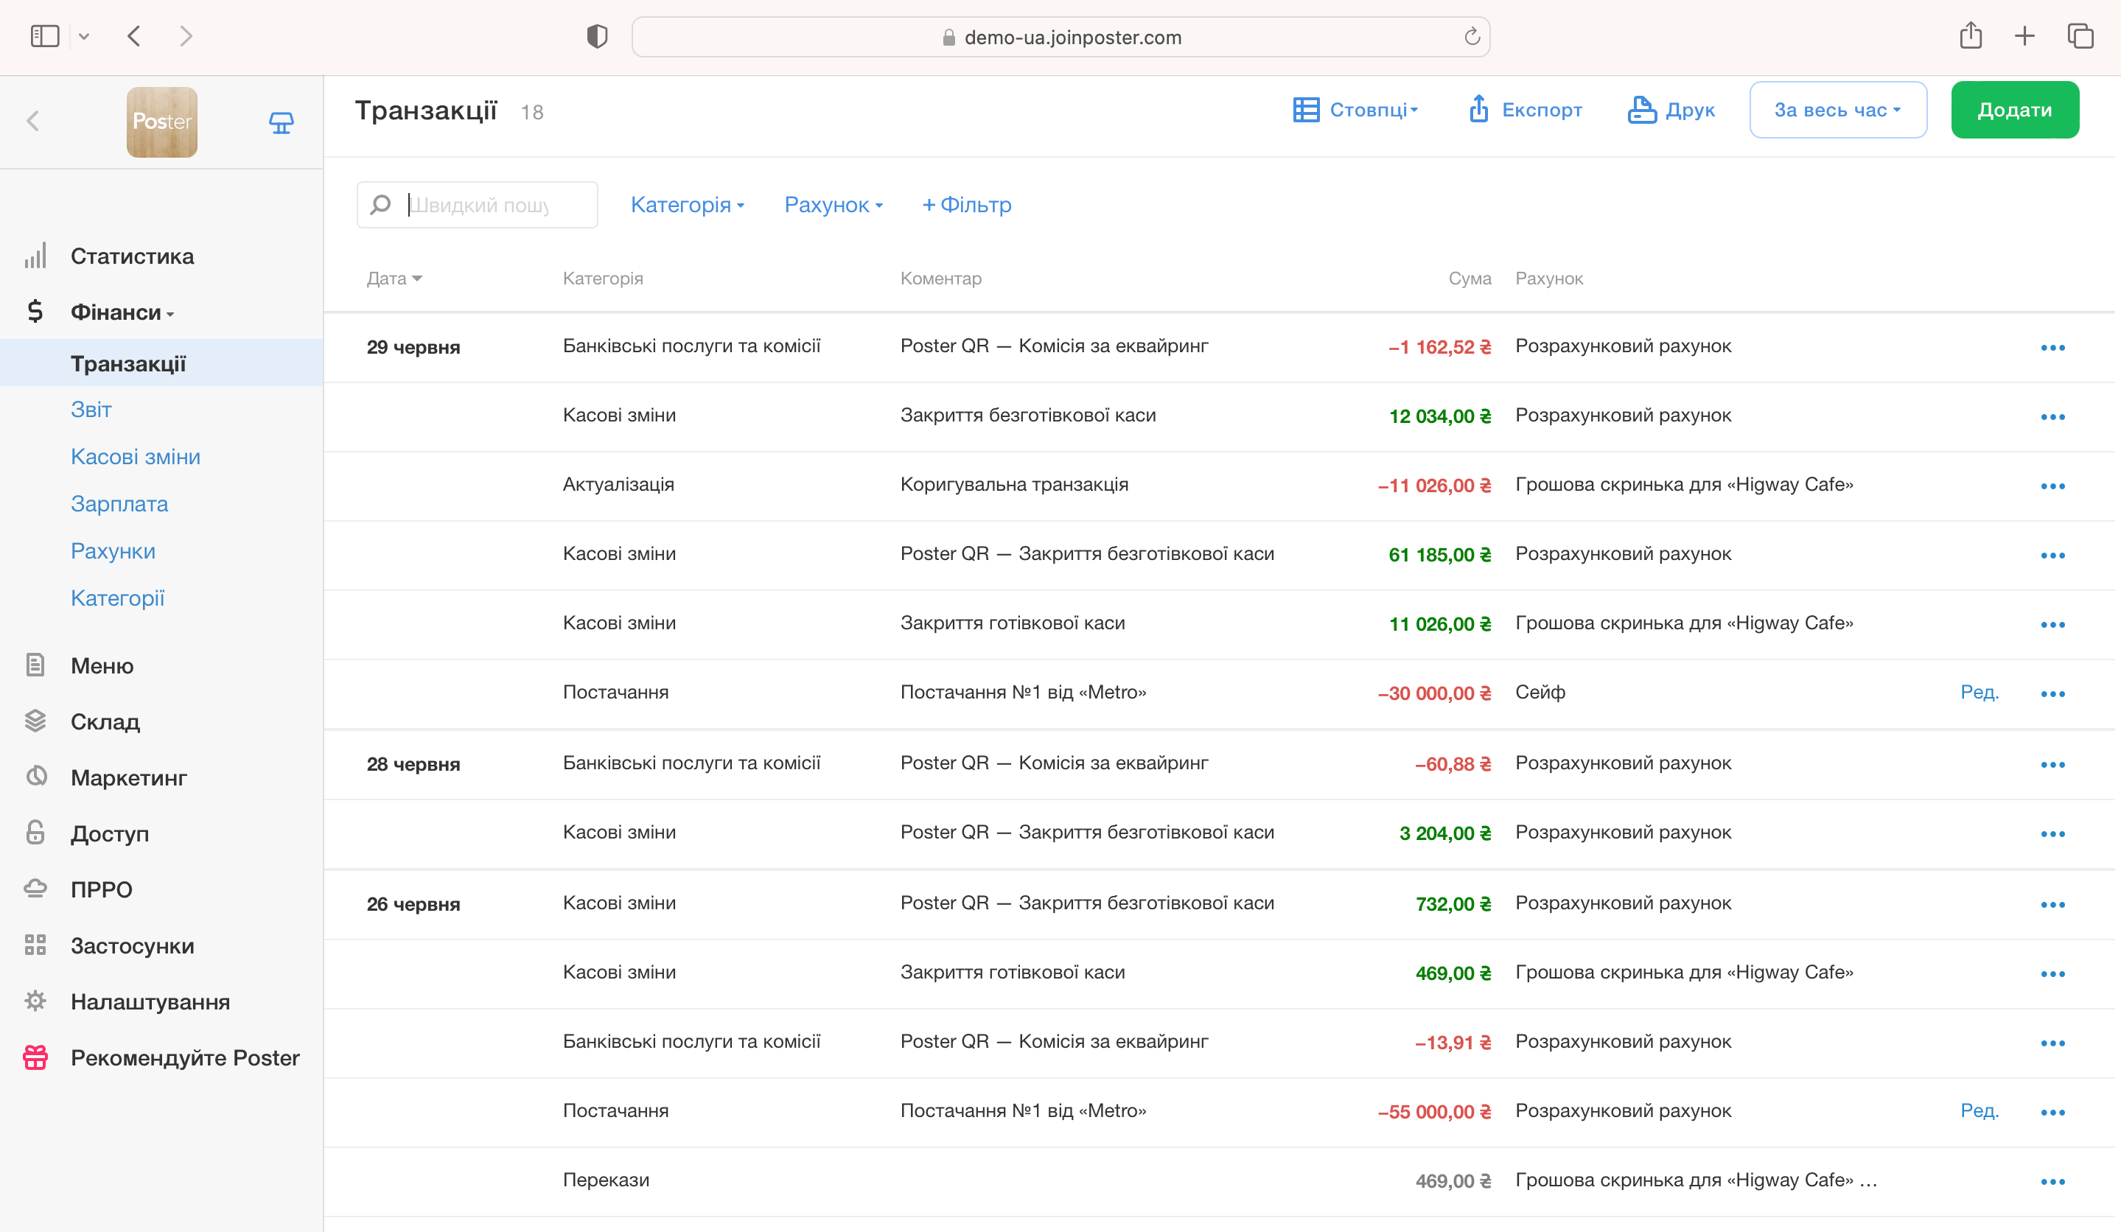Click the Poster logo thumbnail
2121x1232 pixels.
161,122
